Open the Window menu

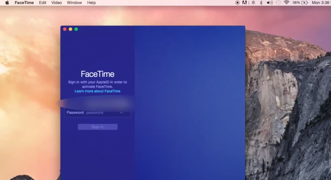point(74,3)
